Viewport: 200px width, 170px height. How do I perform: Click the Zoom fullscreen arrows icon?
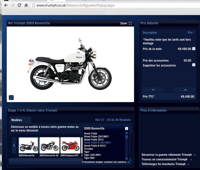coord(130,23)
